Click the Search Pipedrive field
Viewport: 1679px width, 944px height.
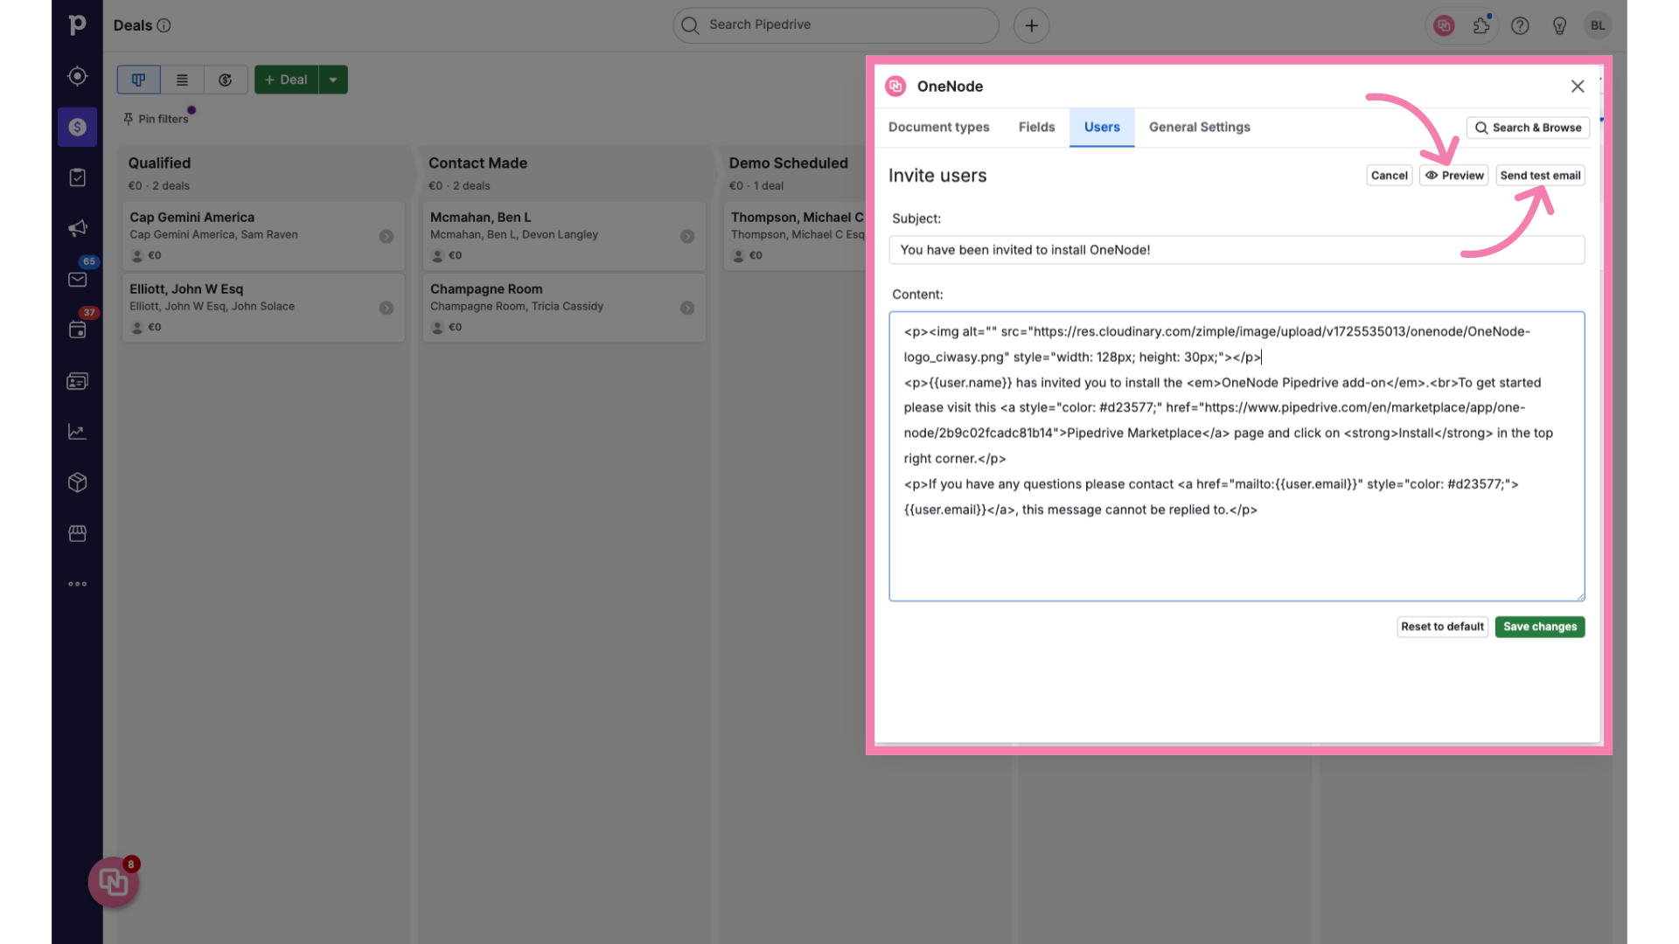coord(836,25)
